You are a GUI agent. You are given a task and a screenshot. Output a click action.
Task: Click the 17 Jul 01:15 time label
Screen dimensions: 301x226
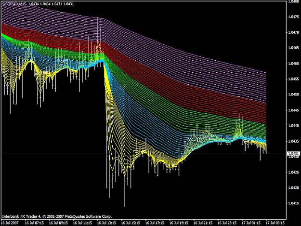tap(251, 223)
